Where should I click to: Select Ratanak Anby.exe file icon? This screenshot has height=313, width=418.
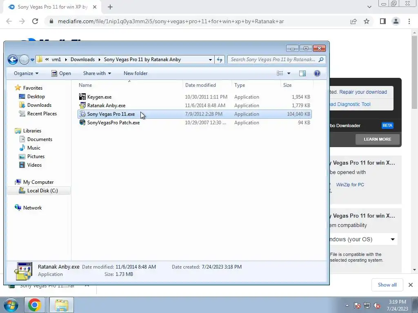click(x=82, y=106)
